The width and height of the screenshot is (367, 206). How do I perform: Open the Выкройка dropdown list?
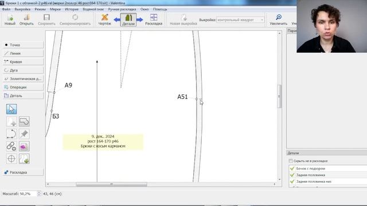pos(240,20)
